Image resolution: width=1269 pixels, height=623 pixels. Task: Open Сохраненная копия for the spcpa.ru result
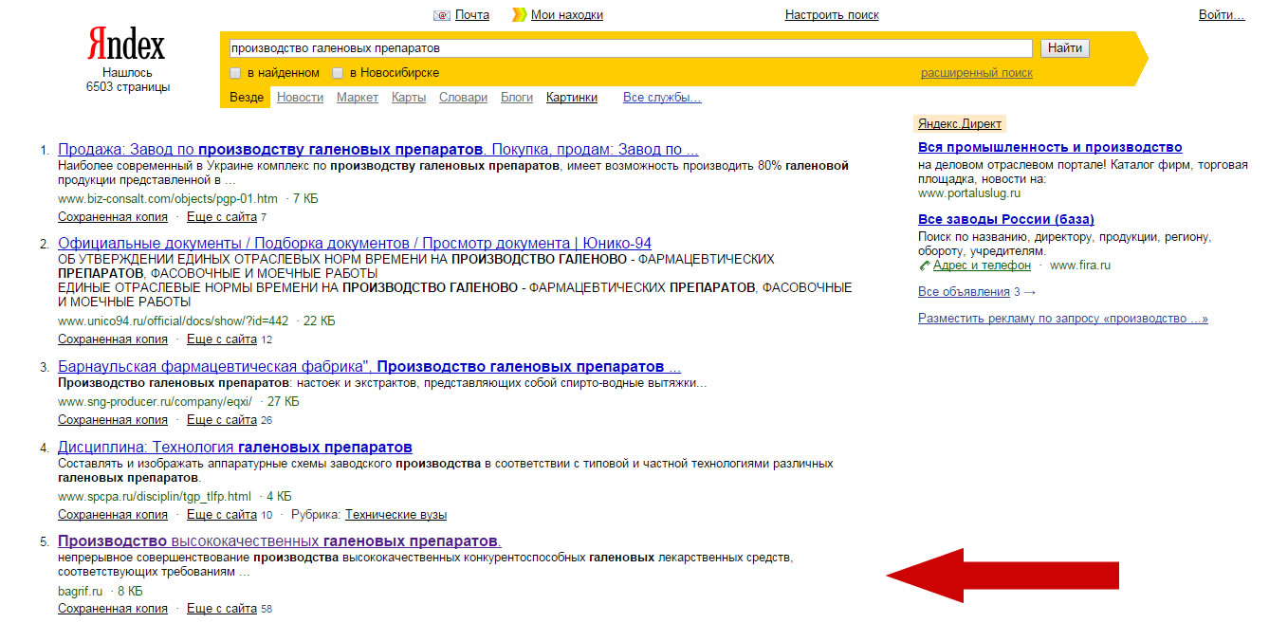pos(113,515)
